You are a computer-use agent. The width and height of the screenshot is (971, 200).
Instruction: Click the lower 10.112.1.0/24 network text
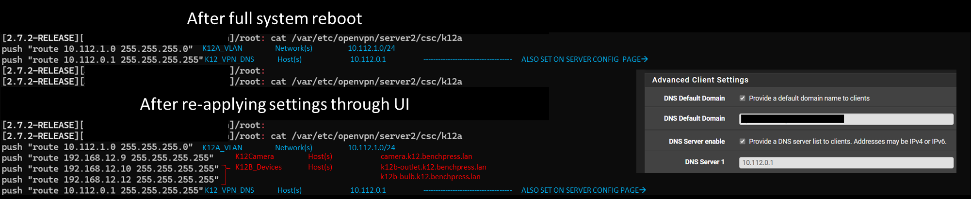(x=372, y=148)
